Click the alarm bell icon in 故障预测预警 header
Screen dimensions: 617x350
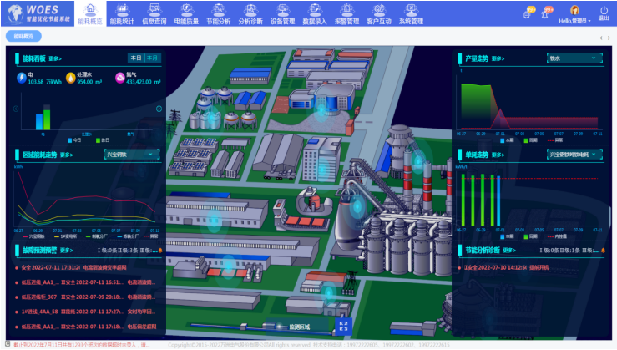pyautogui.click(x=159, y=250)
